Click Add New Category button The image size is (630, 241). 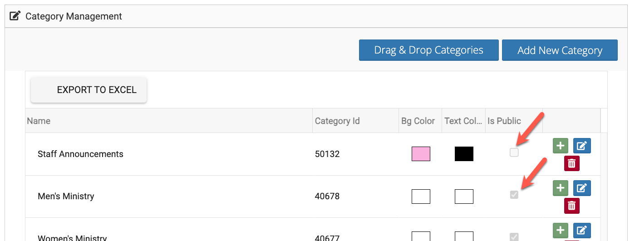tap(560, 50)
